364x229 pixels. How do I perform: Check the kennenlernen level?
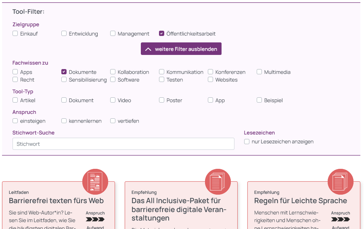64,121
